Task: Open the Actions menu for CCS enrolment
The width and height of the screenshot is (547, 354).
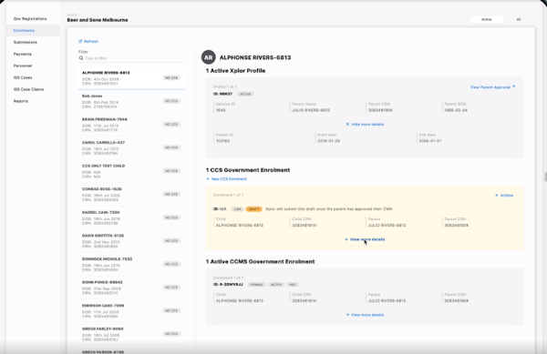Action: (504, 196)
